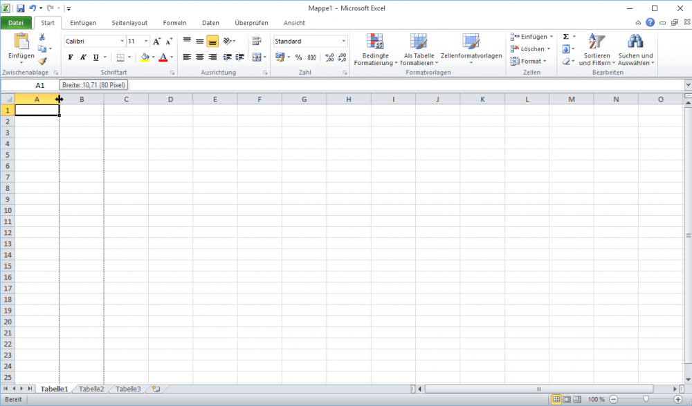The height and width of the screenshot is (406, 692).
Task: Click the accounting number format icon
Action: pyautogui.click(x=280, y=57)
